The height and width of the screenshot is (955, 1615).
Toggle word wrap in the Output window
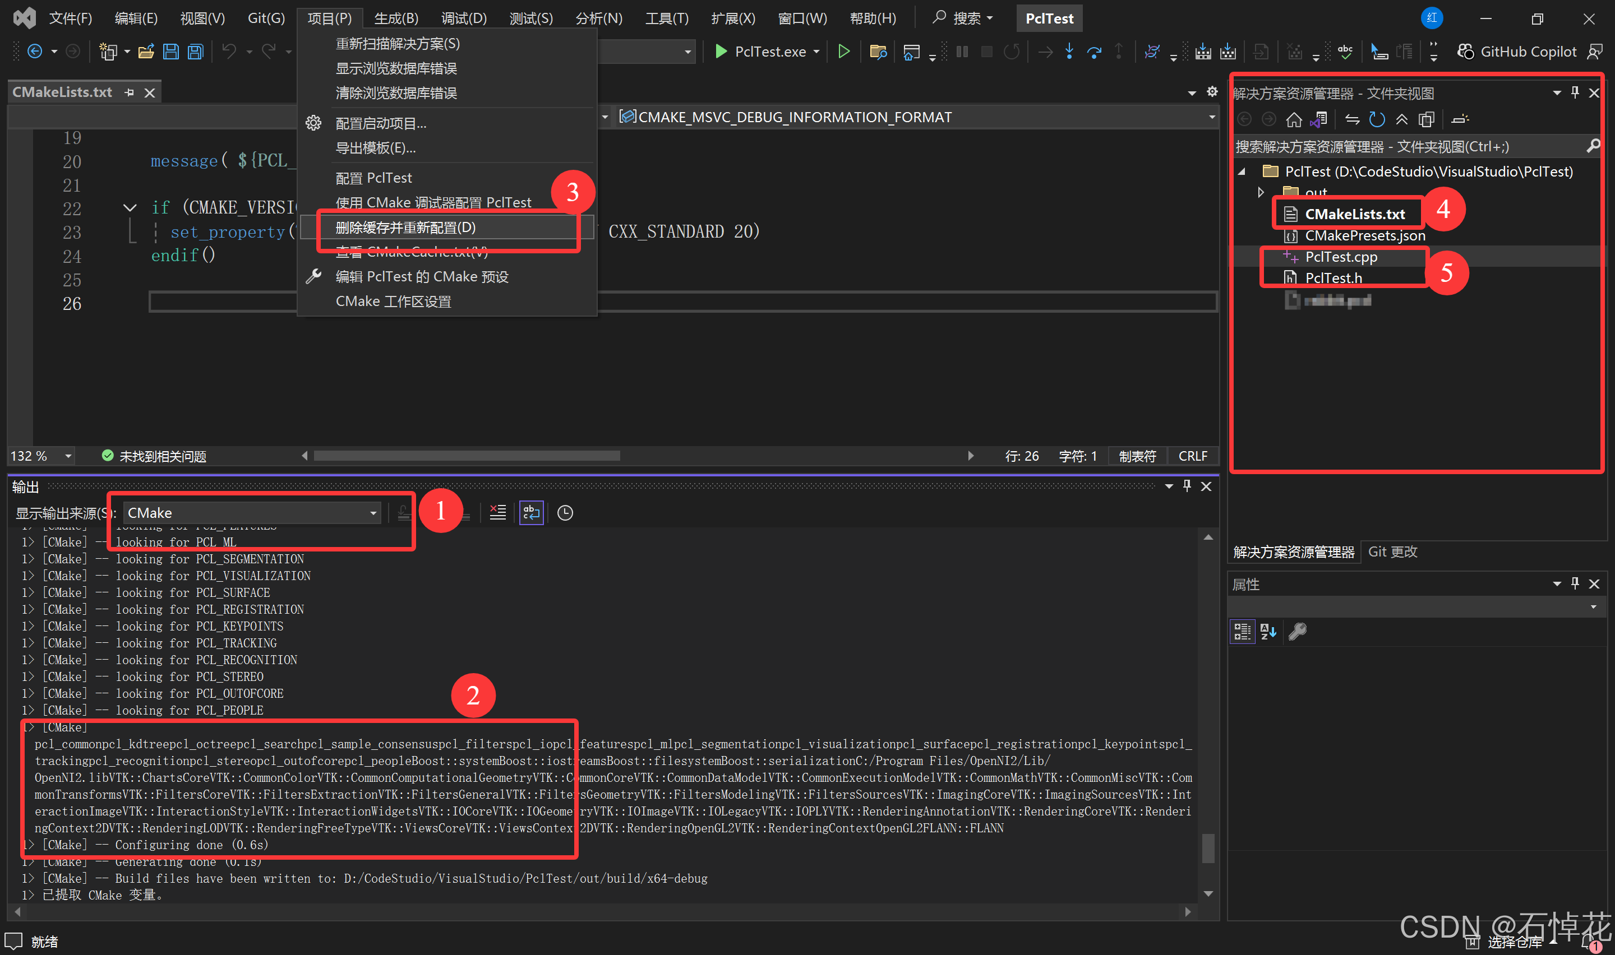coord(531,512)
